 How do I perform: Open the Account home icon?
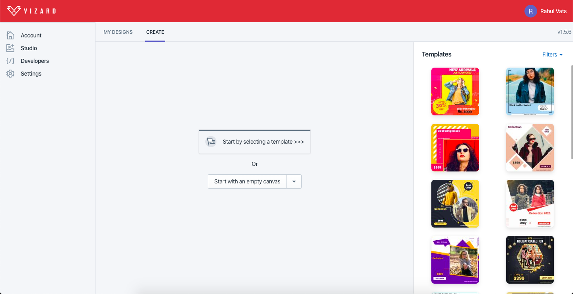10,35
